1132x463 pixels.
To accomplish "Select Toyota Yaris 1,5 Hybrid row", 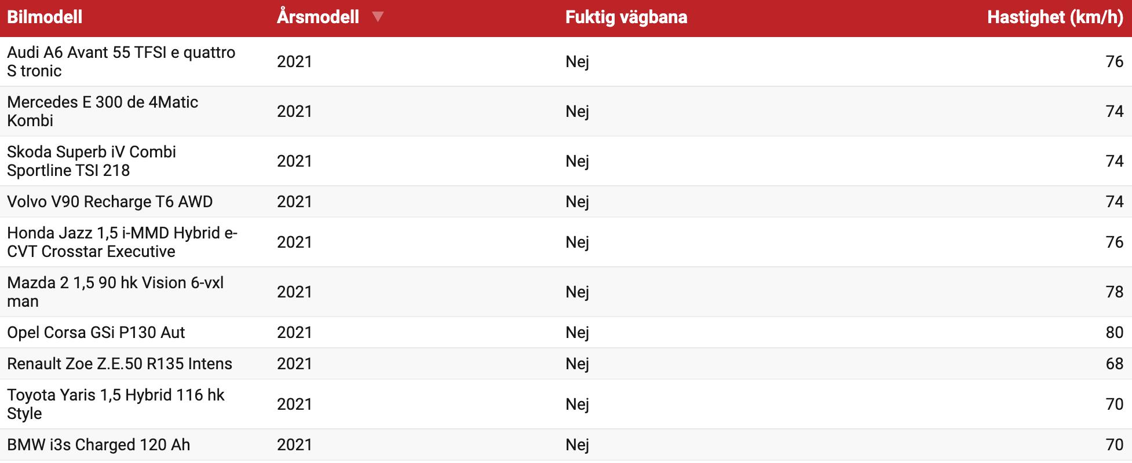I will pyautogui.click(x=566, y=405).
